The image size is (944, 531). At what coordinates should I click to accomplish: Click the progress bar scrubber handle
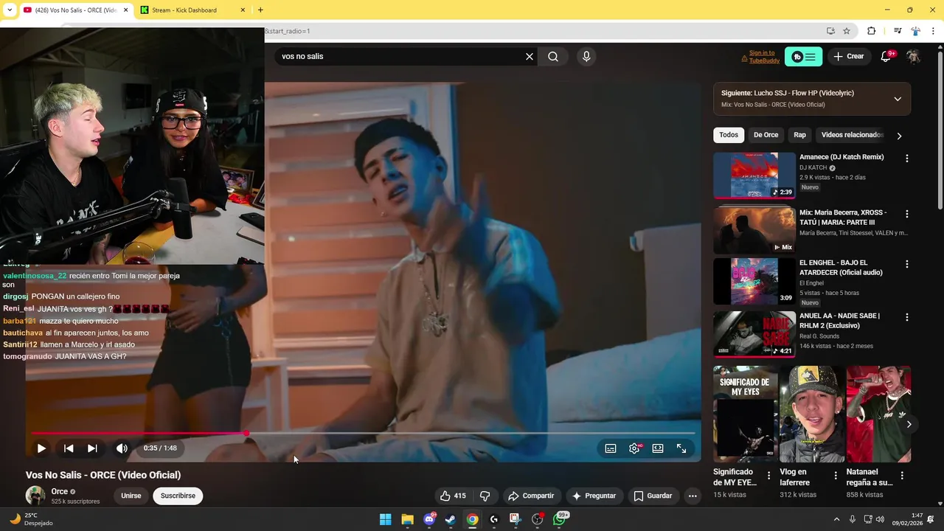point(246,434)
